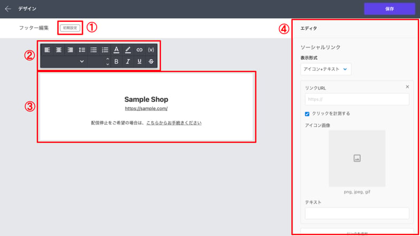The height and width of the screenshot is (236, 420).
Task: Click the リンクURL input field
Action: pyautogui.click(x=357, y=99)
